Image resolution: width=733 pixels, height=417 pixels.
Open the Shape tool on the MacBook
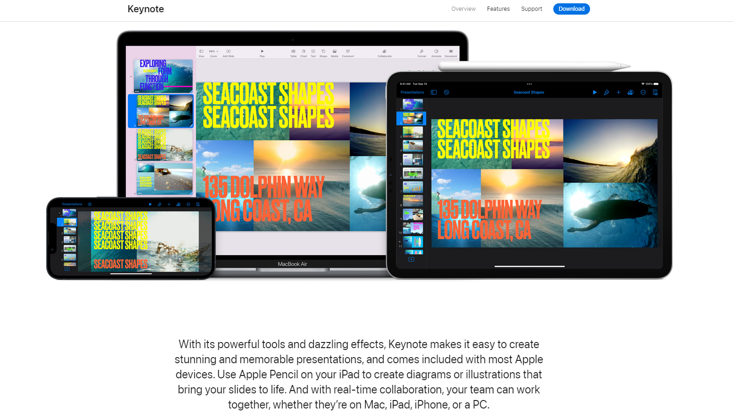pos(323,51)
